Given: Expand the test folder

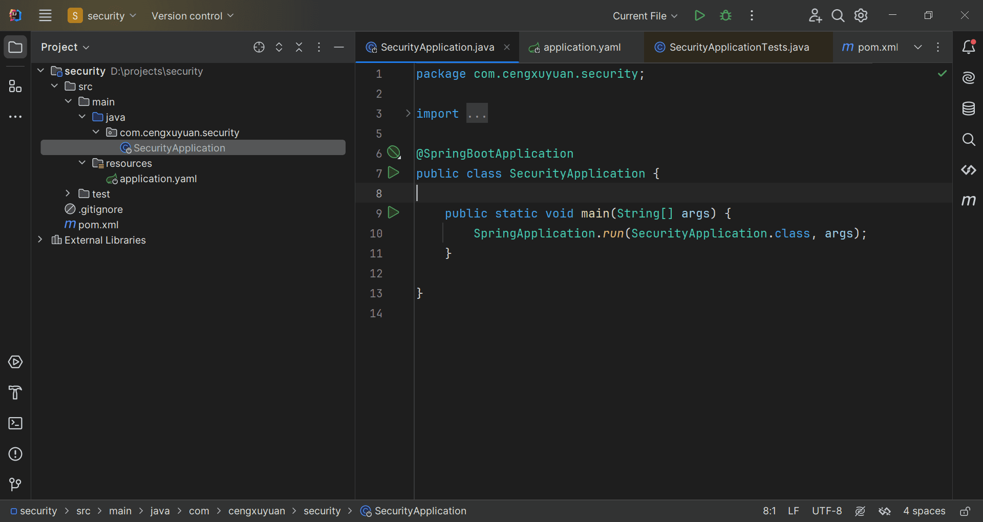Looking at the screenshot, I should [x=68, y=193].
